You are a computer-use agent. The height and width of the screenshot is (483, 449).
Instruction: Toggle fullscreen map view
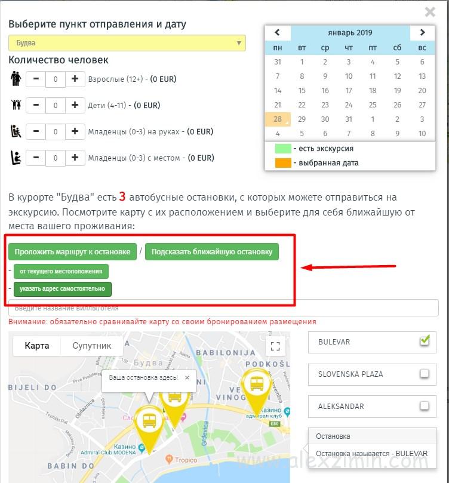coord(275,346)
